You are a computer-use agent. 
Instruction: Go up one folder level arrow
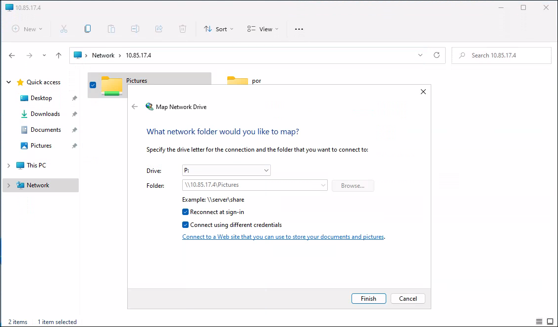(58, 55)
